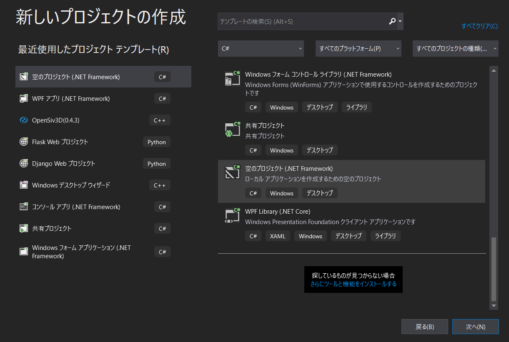
Task: Click the Django Web プロジェクト icon
Action: 24,163
